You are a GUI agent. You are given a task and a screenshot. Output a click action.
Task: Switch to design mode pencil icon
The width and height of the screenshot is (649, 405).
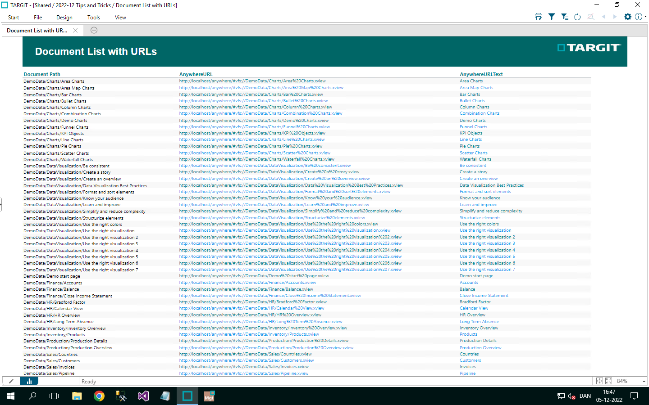(x=11, y=381)
